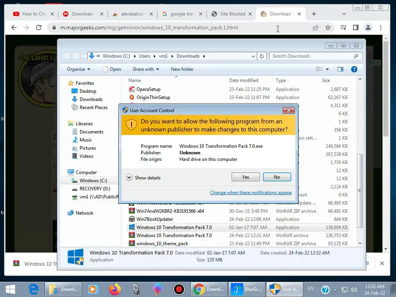Open address bar history dropdown
Screen dimensions: 396x297
pos(253,56)
